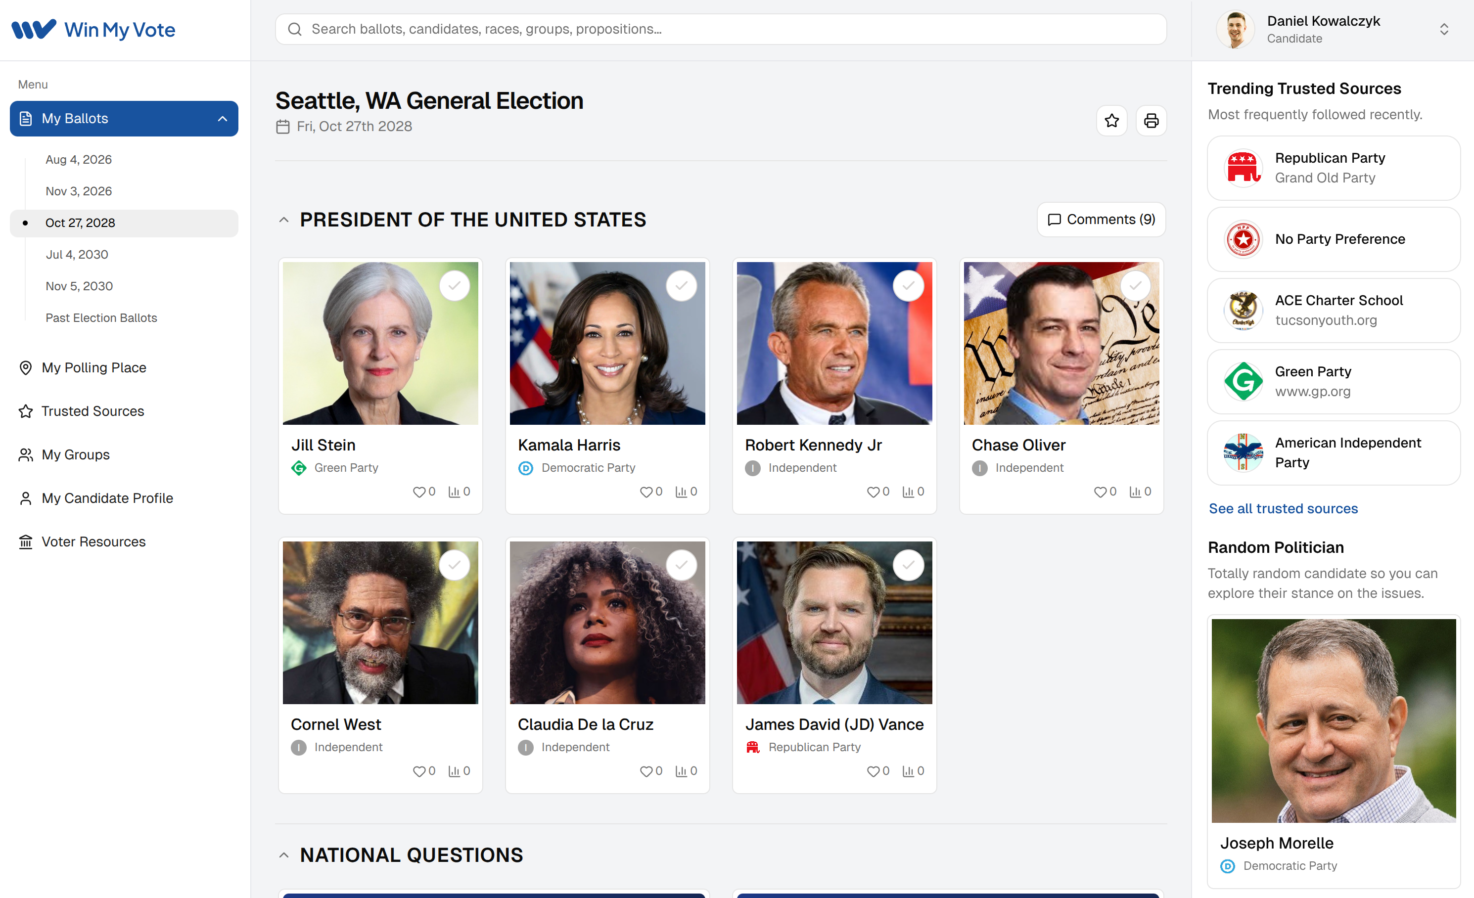The image size is (1474, 898).
Task: Toggle the vote checkmark on Cornel West
Action: tap(455, 565)
